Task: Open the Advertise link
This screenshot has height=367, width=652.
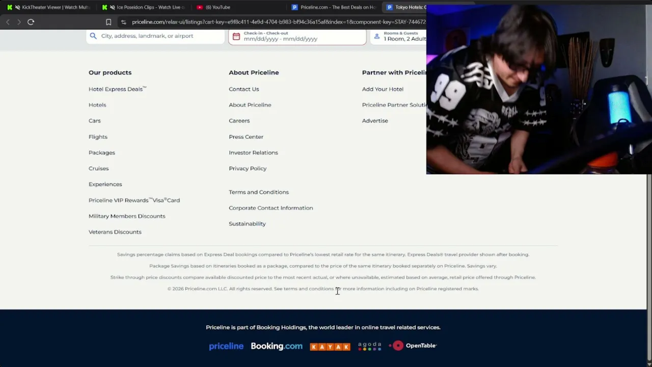Action: (x=375, y=121)
